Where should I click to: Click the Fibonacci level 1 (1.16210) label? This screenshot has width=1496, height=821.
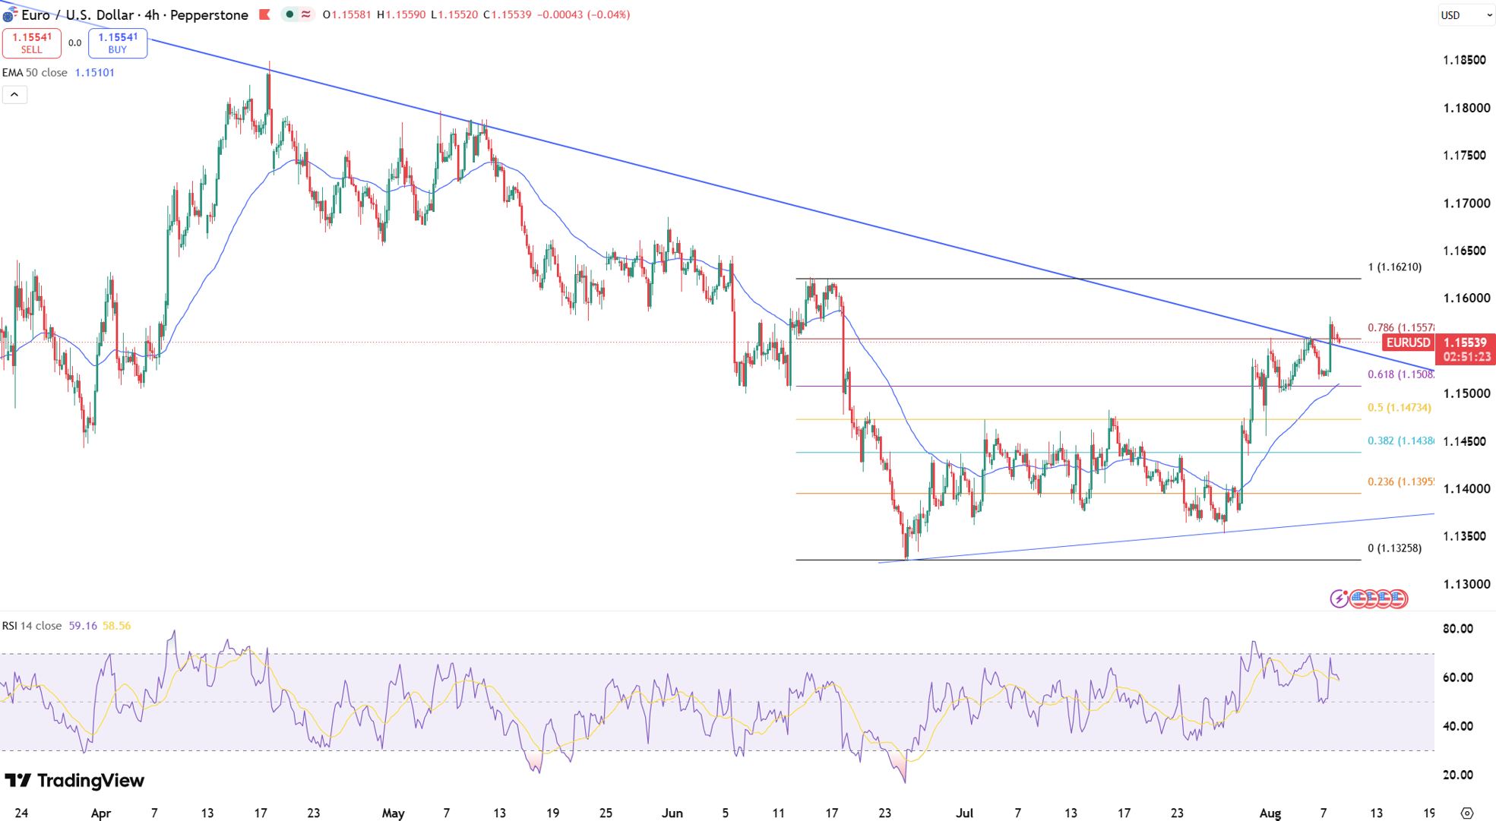click(1394, 267)
